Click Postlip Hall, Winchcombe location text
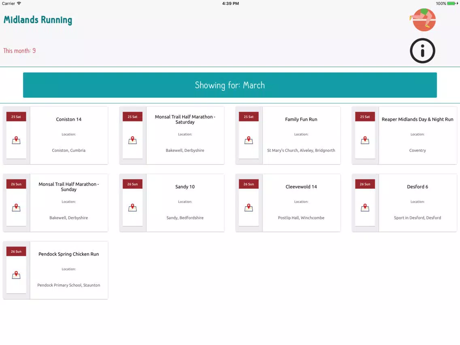The image size is (460, 345). [301, 218]
